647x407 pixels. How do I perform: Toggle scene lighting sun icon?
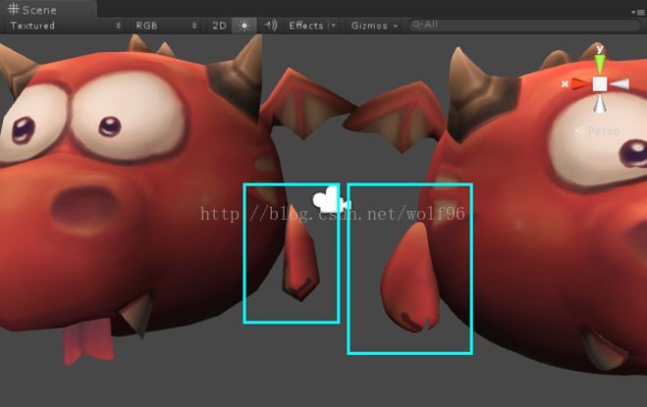click(244, 25)
